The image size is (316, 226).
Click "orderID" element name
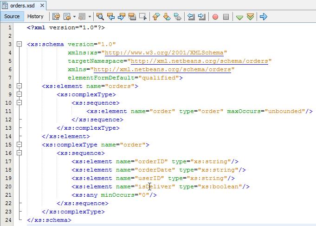pos(151,161)
